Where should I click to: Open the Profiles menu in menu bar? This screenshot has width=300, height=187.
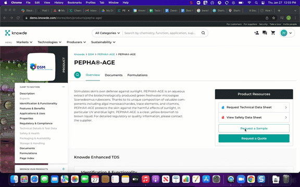point(91,3)
